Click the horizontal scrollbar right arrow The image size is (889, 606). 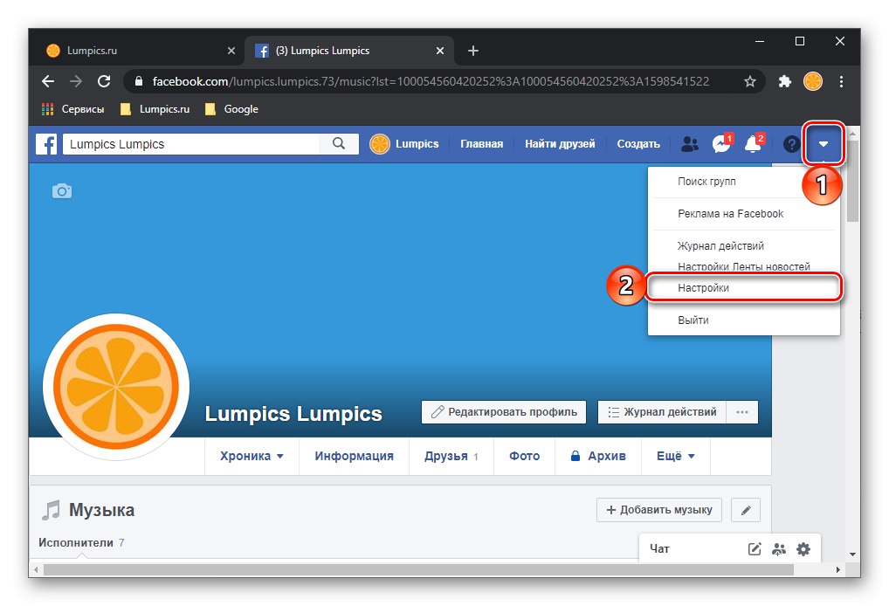pyautogui.click(x=838, y=569)
